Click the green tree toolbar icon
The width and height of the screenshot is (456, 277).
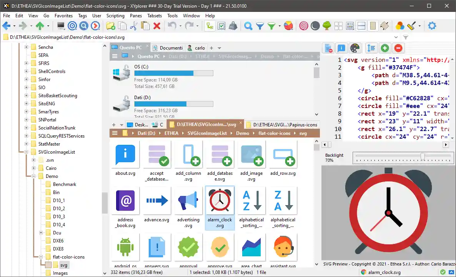click(327, 26)
